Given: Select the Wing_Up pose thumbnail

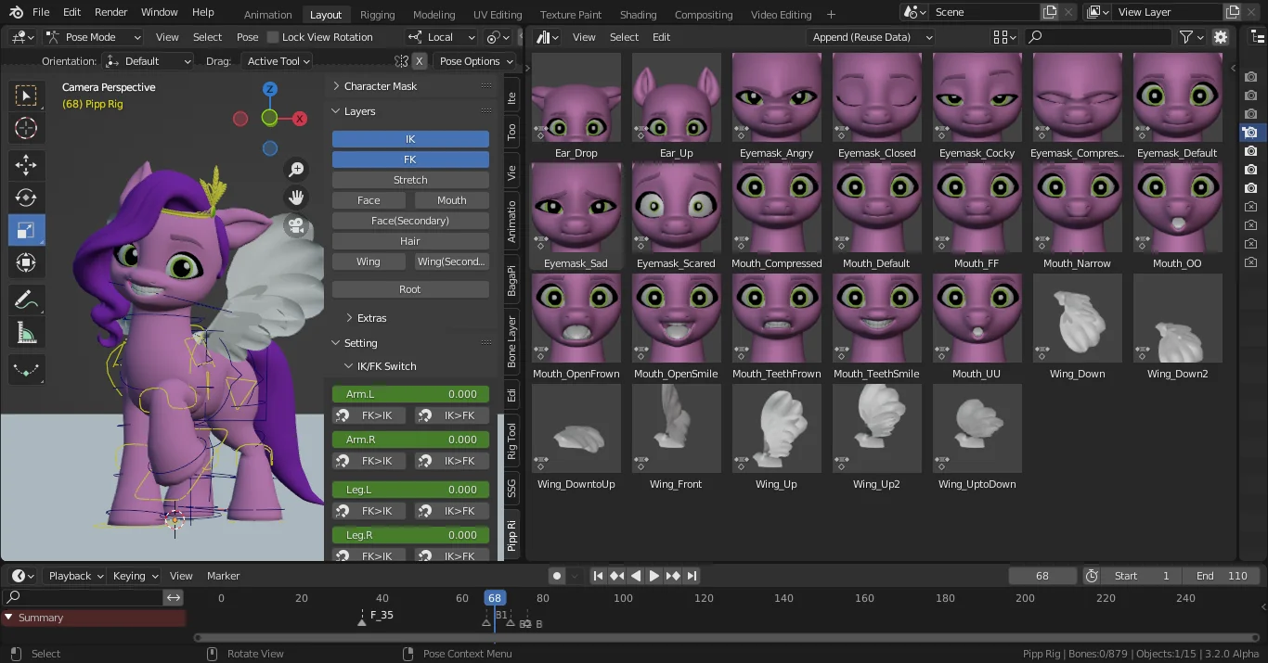Looking at the screenshot, I should (x=776, y=428).
